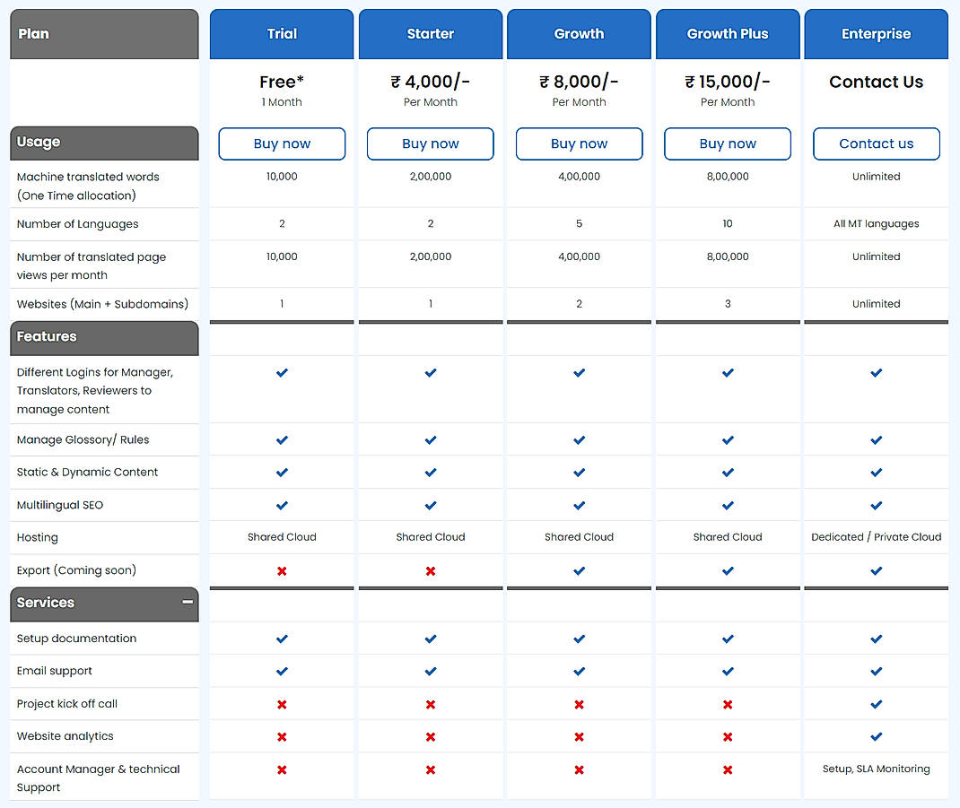Select the Growth Plus plan header
Image resolution: width=960 pixels, height=808 pixels.
[728, 34]
